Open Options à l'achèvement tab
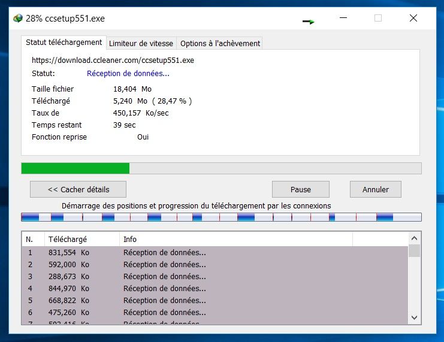Image resolution: width=444 pixels, height=342 pixels. pos(220,43)
